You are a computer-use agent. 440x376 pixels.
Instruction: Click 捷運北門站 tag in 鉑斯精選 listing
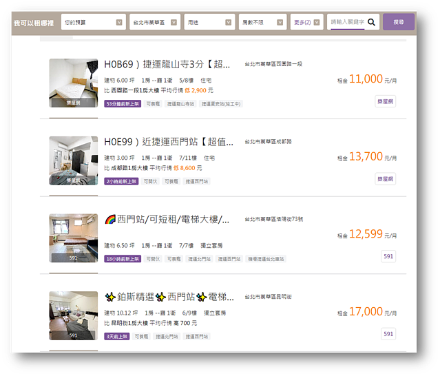click(167, 336)
